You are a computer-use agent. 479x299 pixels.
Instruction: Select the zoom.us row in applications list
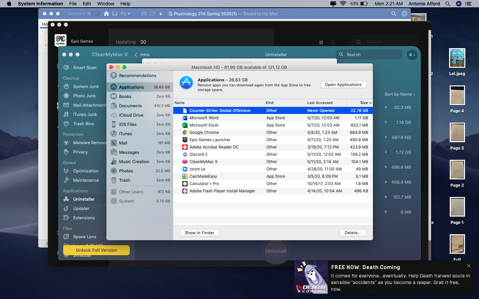tap(273, 169)
